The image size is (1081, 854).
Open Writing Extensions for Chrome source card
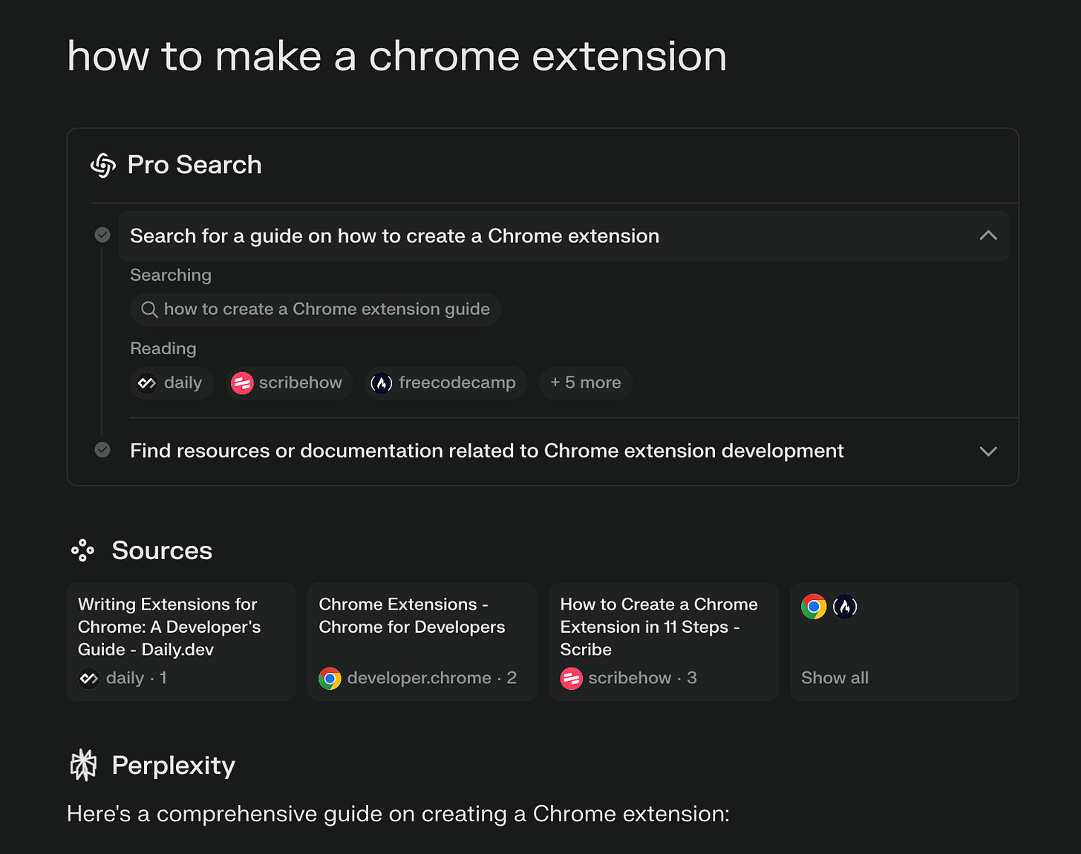point(180,641)
